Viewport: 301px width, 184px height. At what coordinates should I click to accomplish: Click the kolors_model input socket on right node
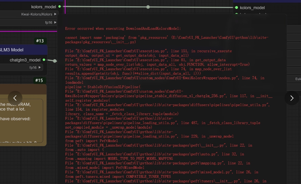236,8
